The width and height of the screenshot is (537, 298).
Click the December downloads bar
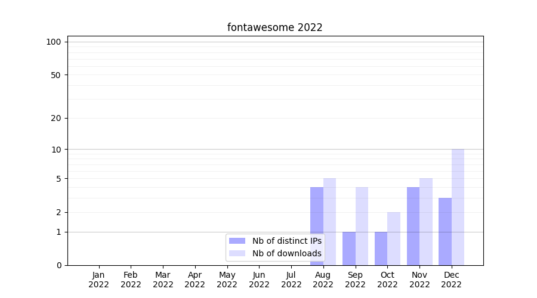tap(458, 207)
